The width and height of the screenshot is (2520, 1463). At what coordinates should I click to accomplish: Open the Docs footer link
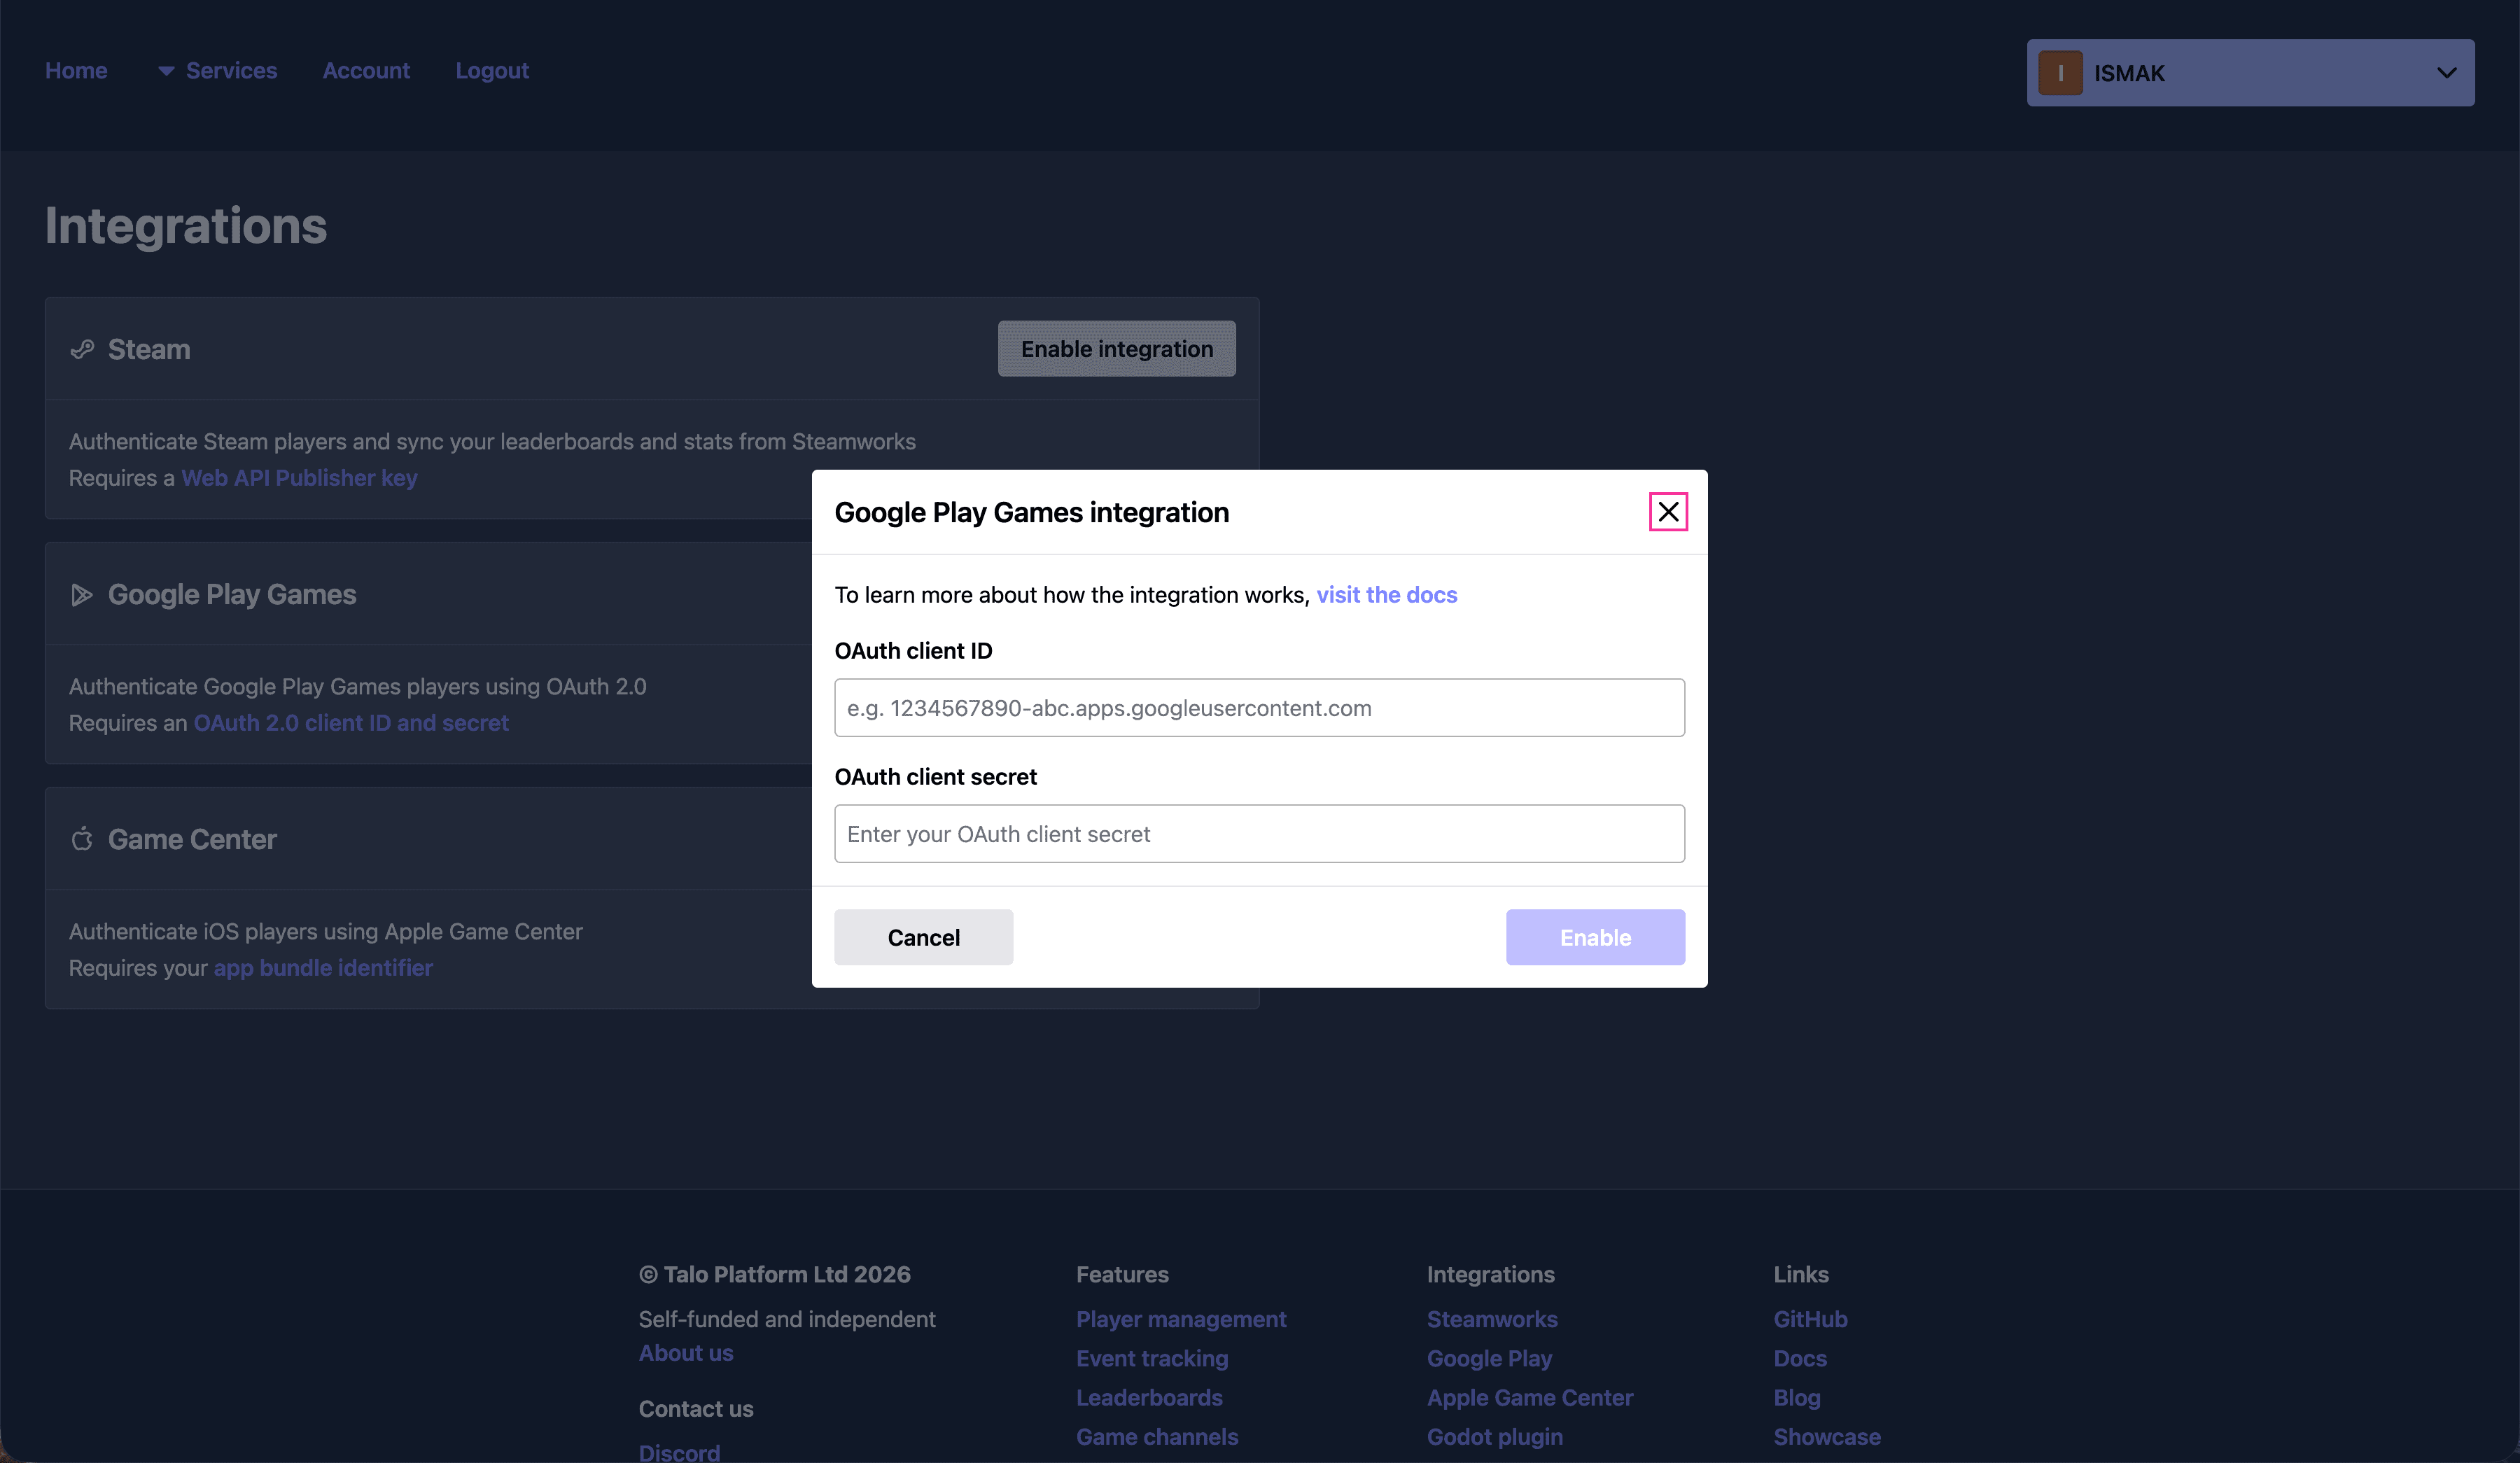click(x=1800, y=1358)
